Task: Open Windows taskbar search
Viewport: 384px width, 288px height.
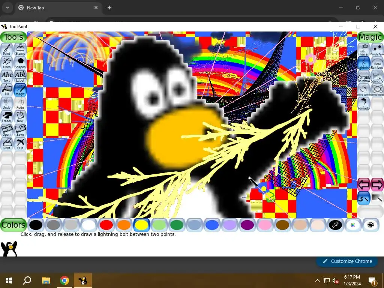Action: 27,280
